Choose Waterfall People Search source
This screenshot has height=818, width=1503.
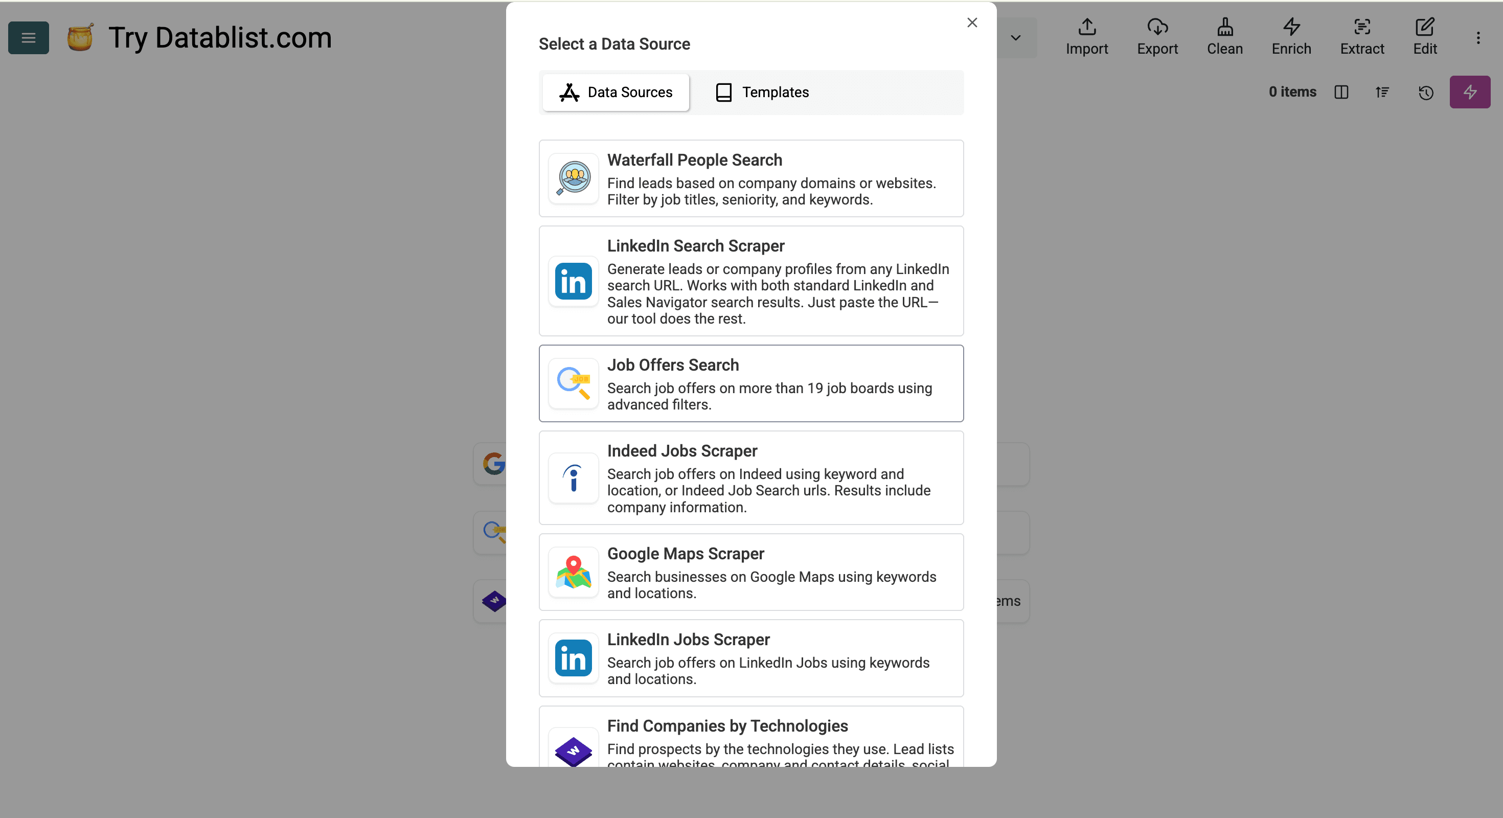click(751, 178)
